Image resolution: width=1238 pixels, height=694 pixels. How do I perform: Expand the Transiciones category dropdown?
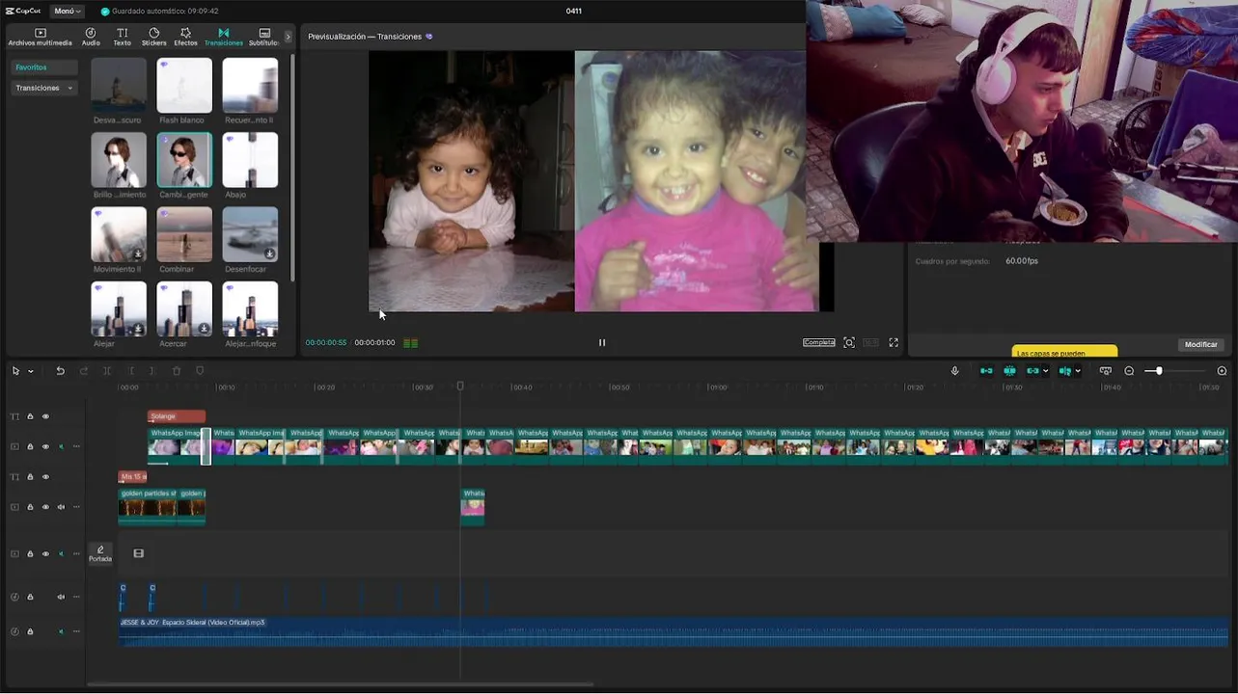[44, 88]
